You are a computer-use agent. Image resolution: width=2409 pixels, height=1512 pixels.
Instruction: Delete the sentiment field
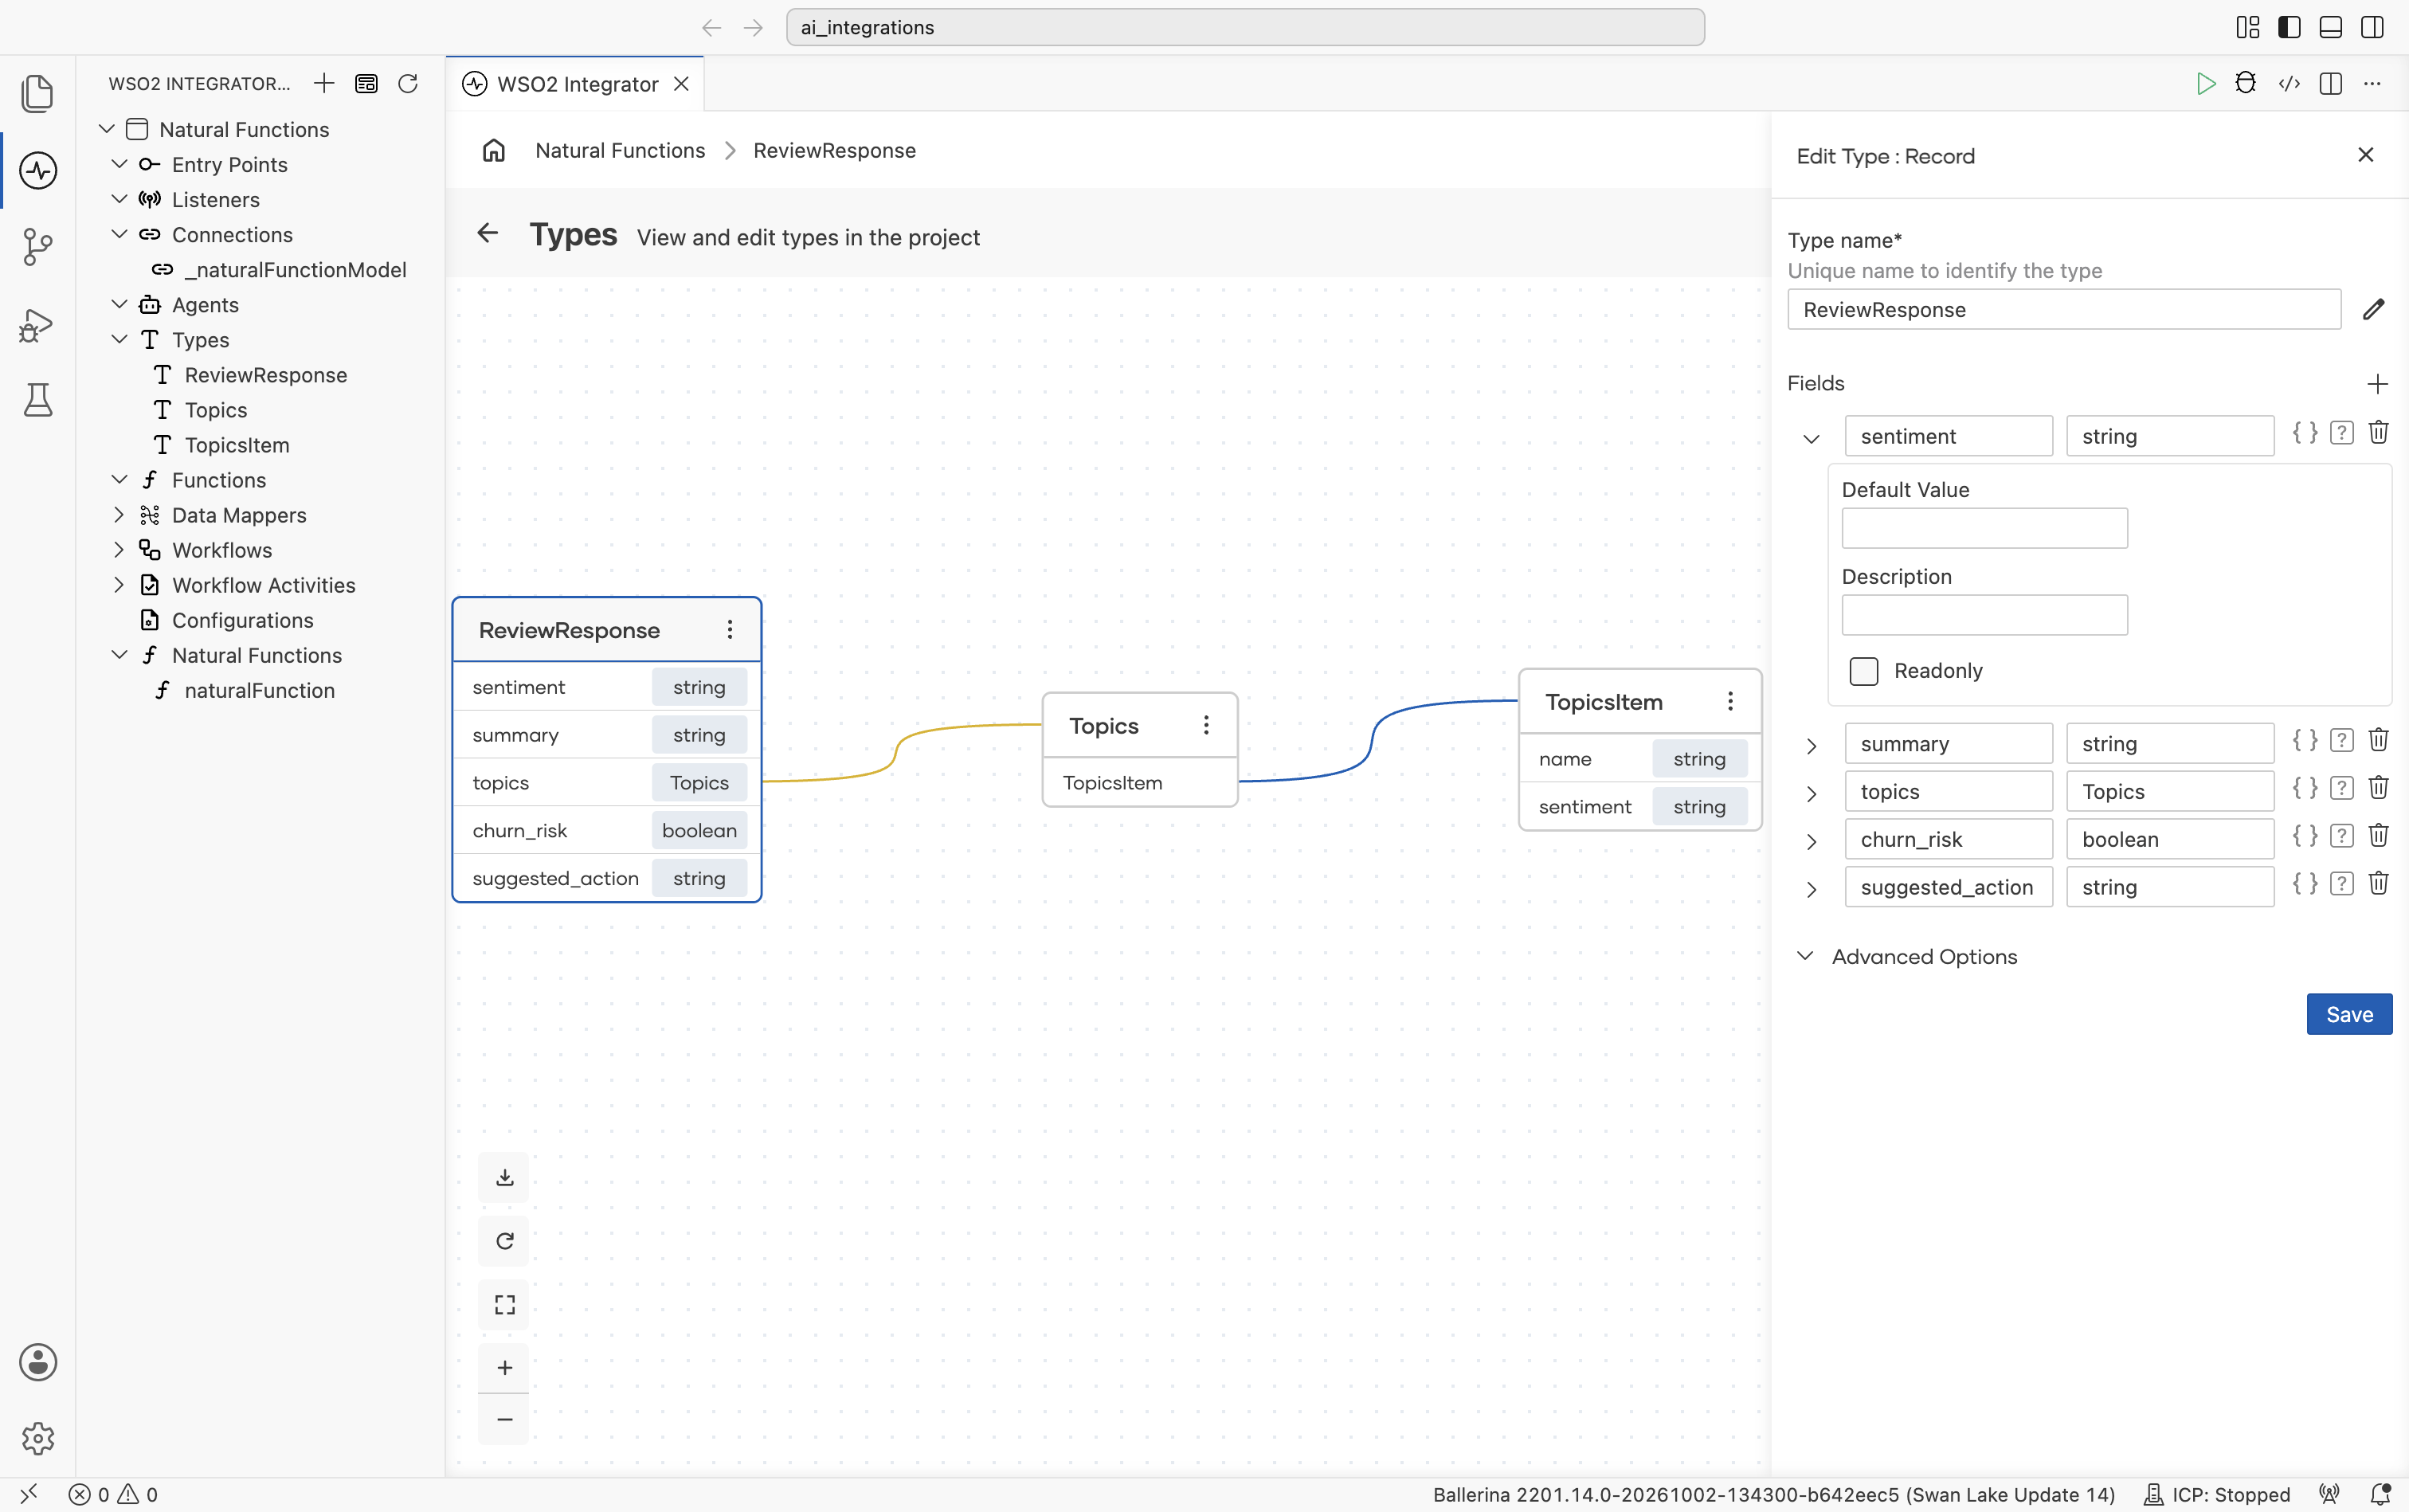[2379, 432]
